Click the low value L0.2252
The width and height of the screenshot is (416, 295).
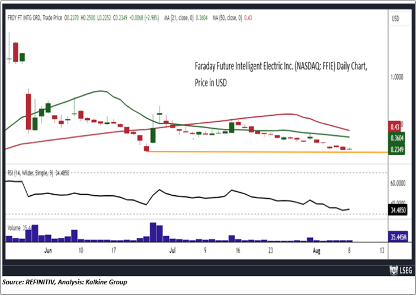point(104,18)
